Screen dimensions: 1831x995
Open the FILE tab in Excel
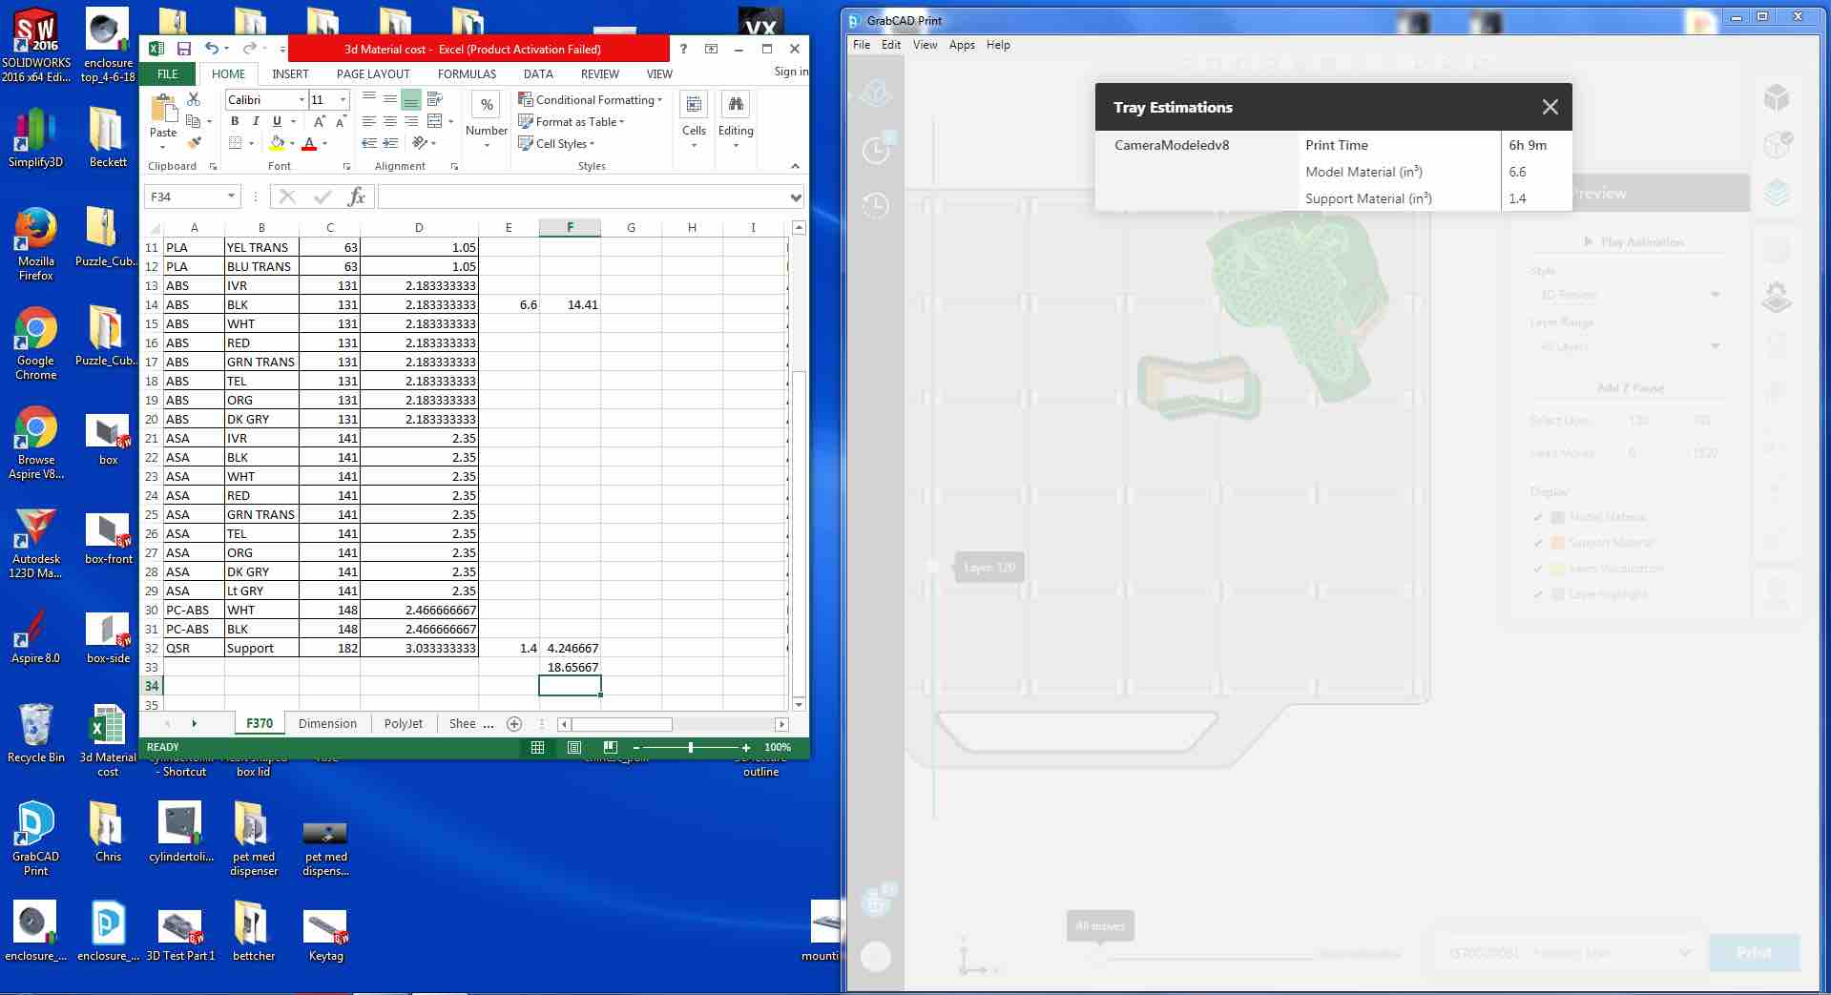[168, 73]
